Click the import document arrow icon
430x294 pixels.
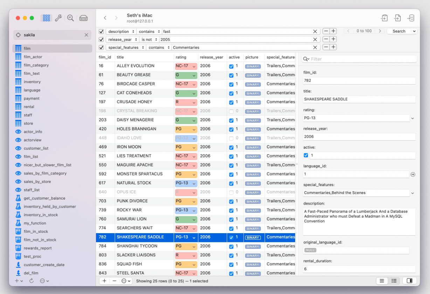(397, 18)
